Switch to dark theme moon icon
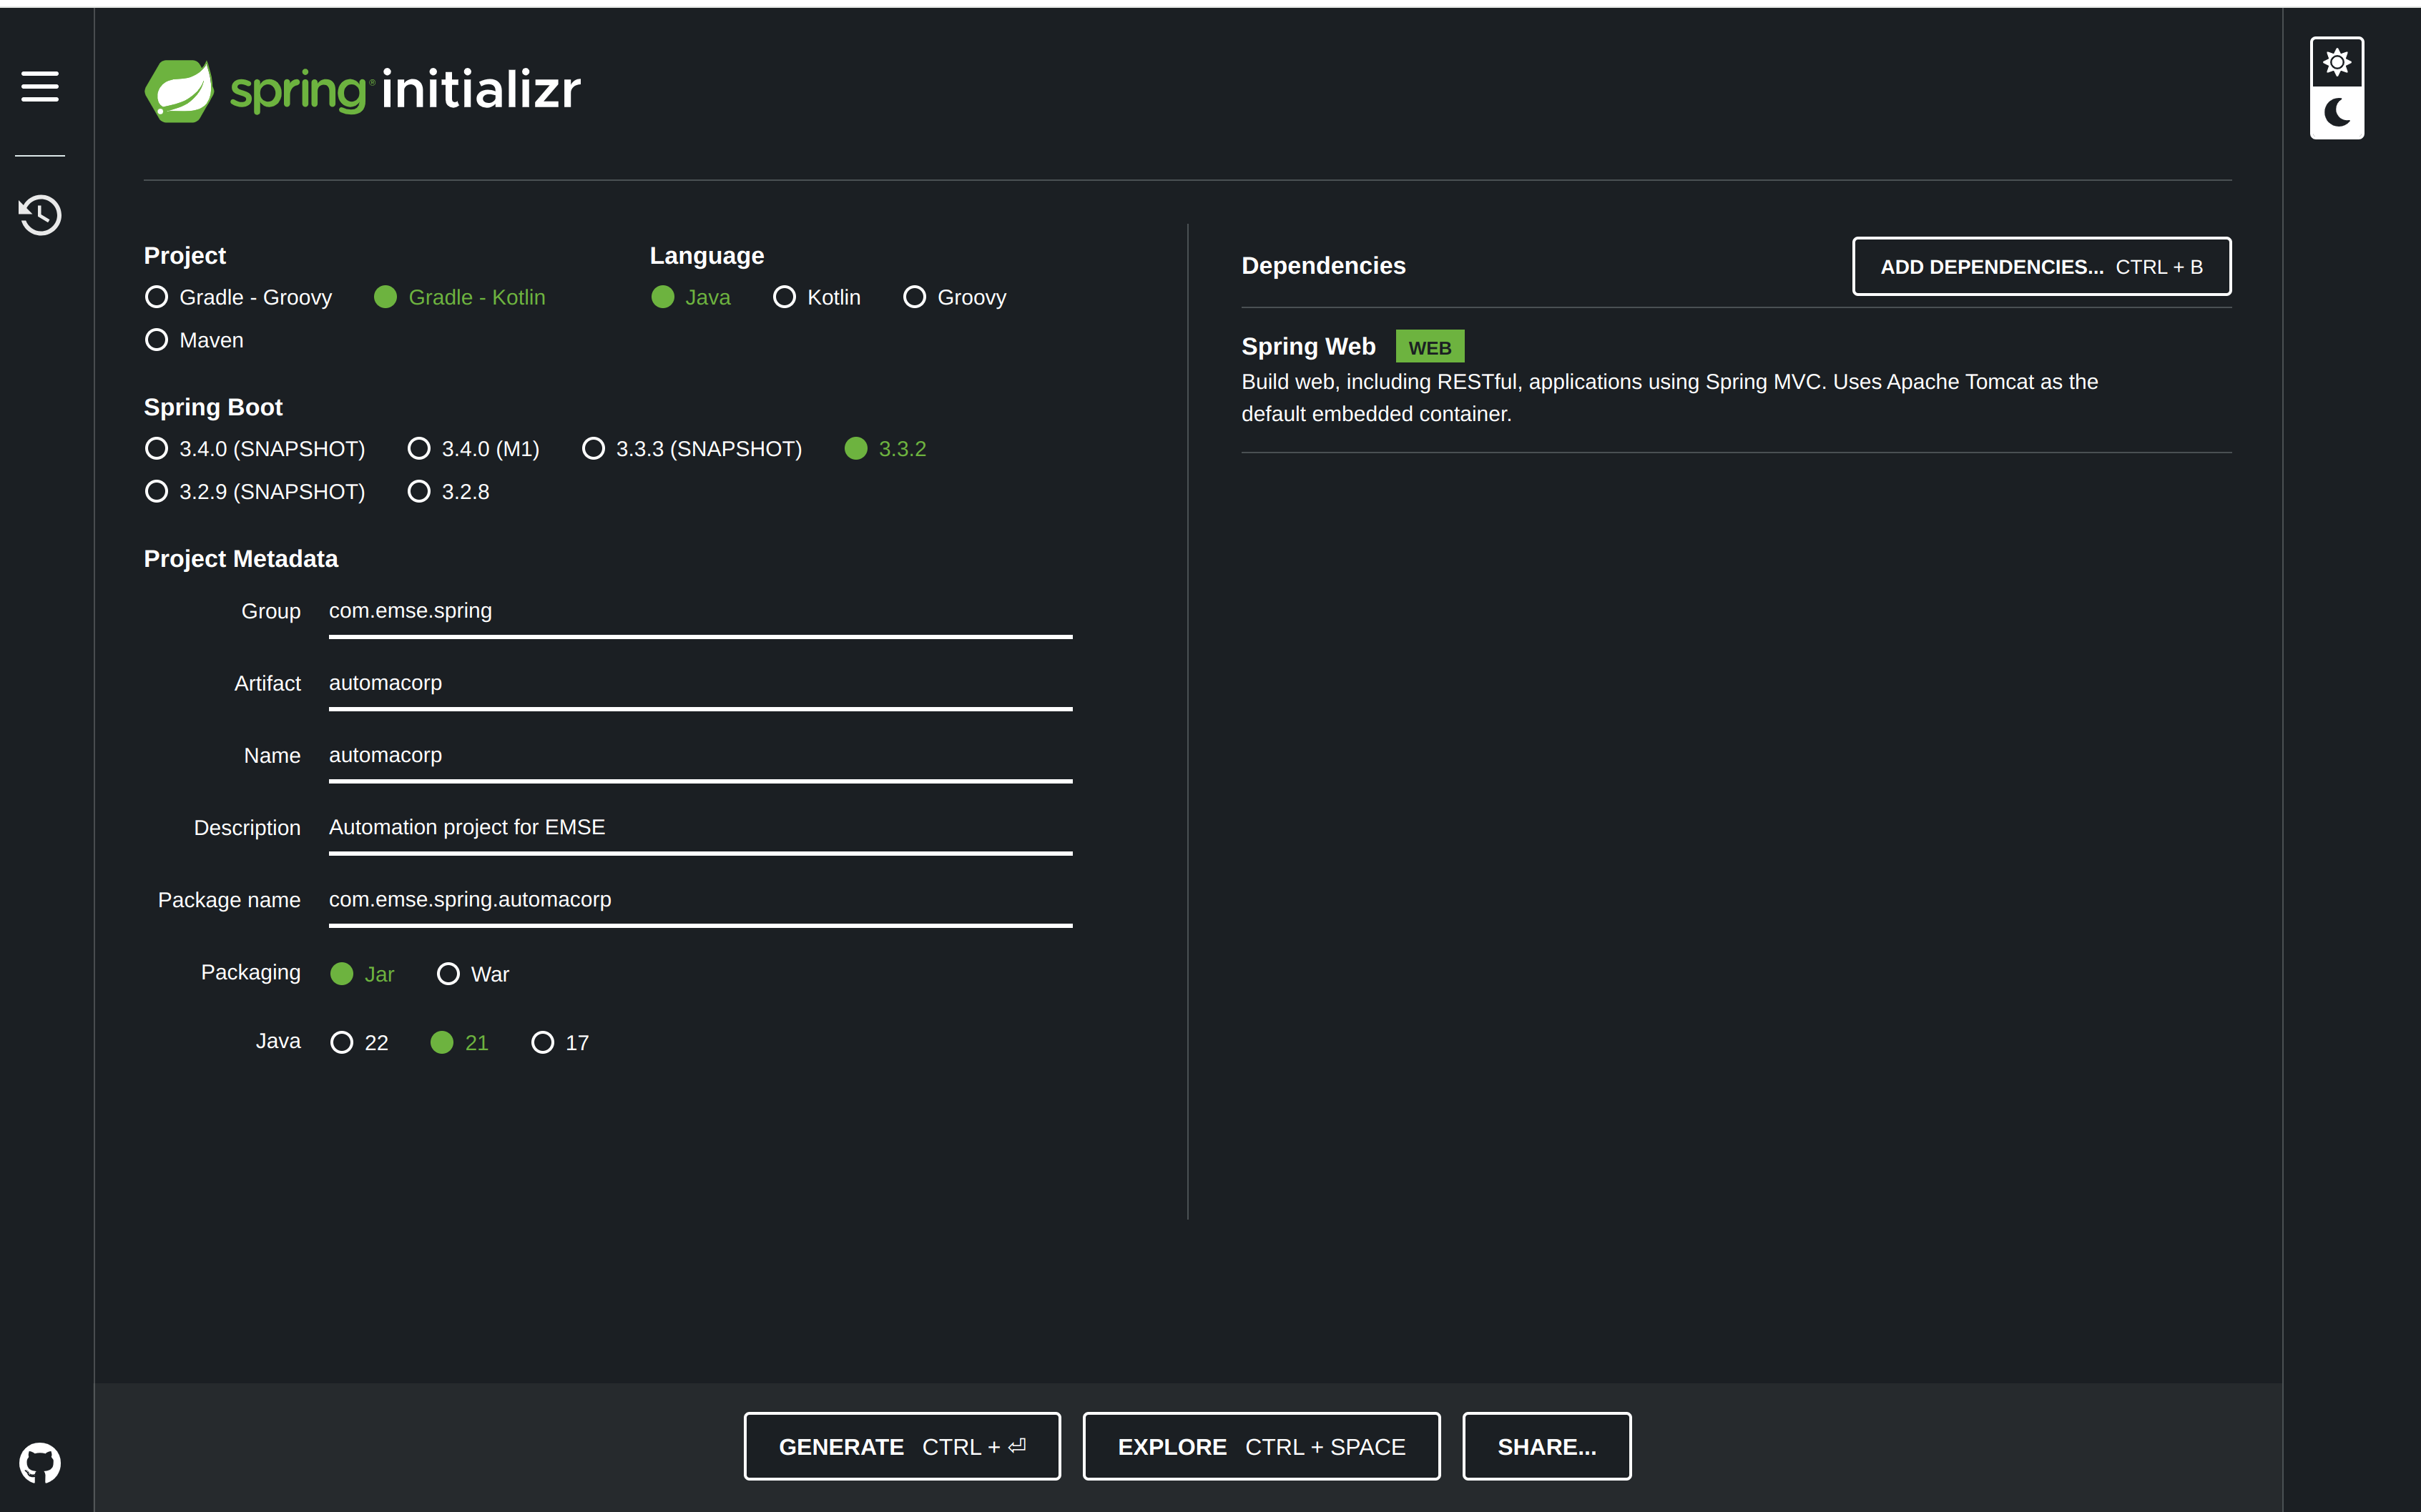The width and height of the screenshot is (2421, 1512). tap(2337, 112)
